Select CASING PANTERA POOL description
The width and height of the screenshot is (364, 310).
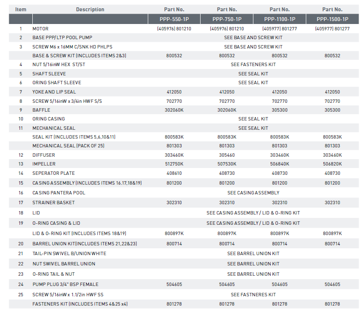pyautogui.click(x=59, y=193)
